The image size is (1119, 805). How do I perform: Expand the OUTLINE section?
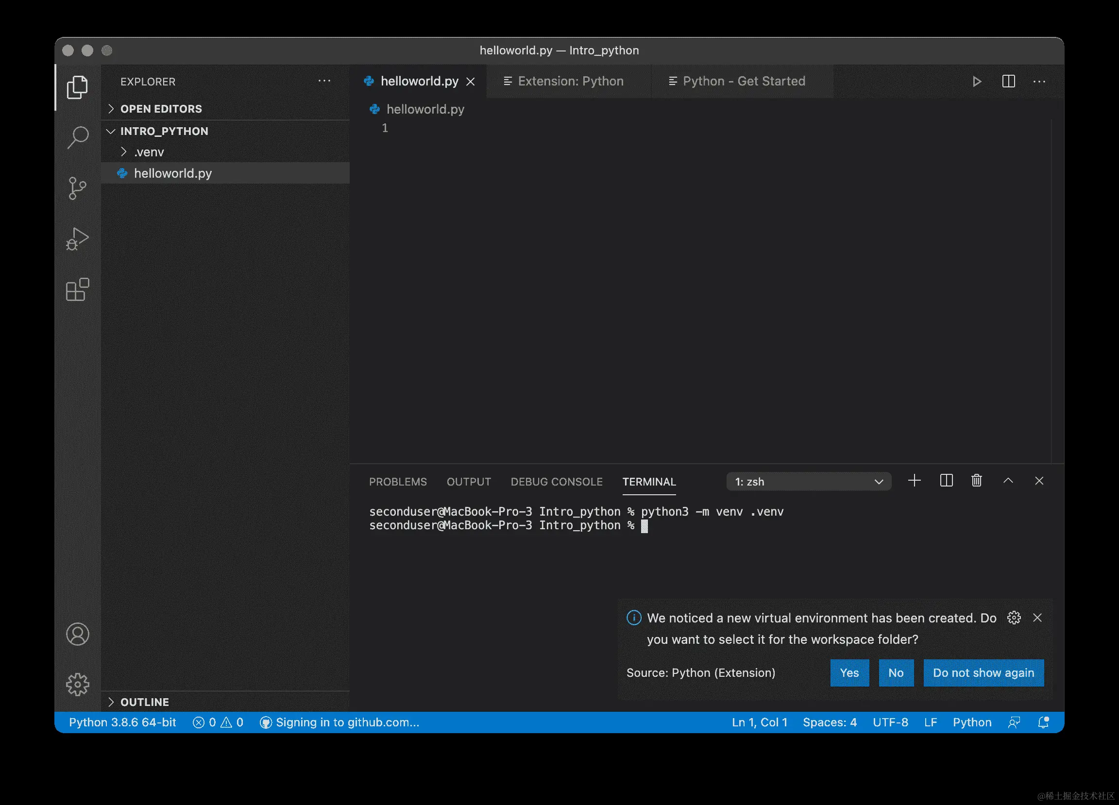144,702
